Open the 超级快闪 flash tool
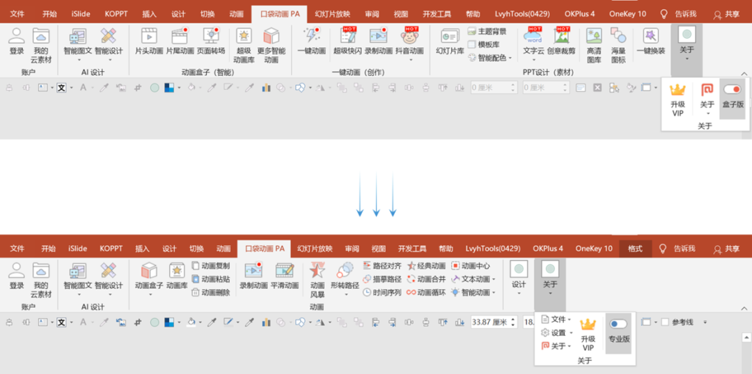 [347, 41]
